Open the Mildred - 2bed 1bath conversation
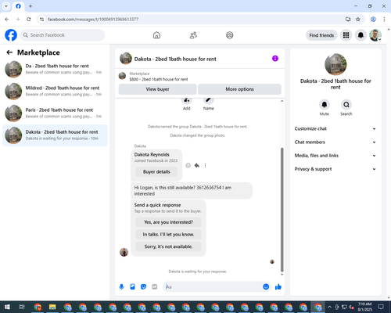 tap(55, 92)
